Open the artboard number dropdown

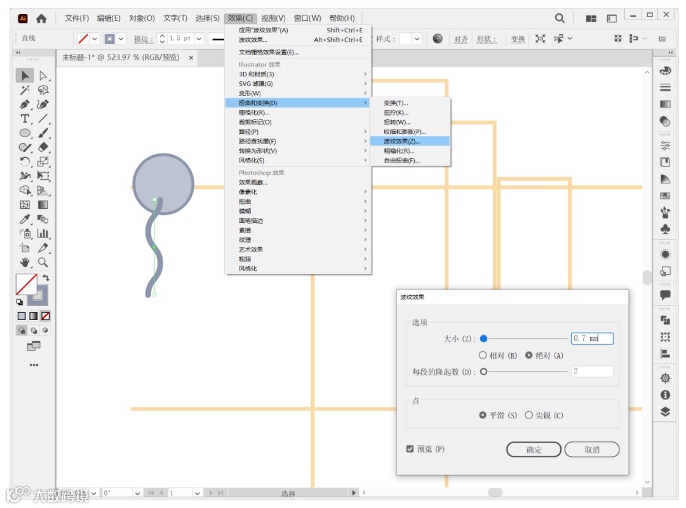tap(198, 493)
